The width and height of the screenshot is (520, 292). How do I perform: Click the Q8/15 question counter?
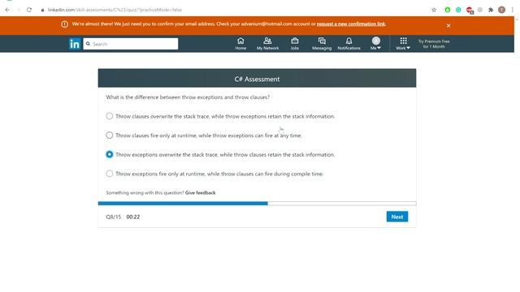click(x=114, y=217)
